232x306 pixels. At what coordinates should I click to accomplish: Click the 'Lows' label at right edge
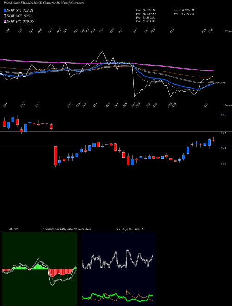tap(228, 105)
